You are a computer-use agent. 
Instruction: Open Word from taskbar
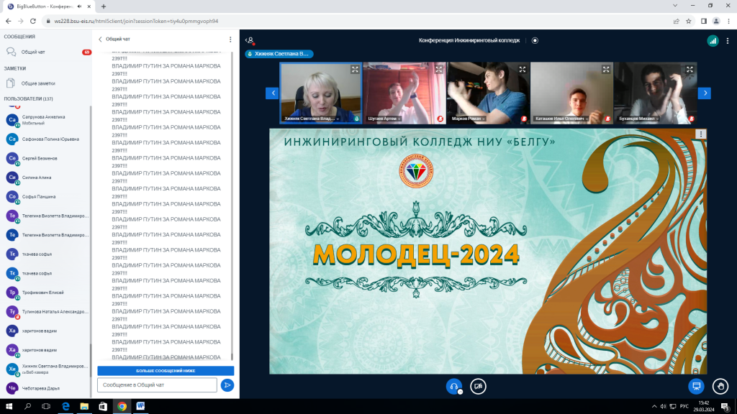(140, 407)
